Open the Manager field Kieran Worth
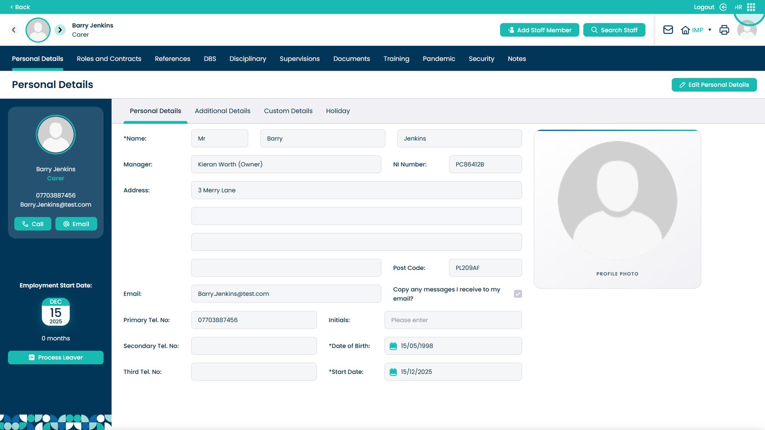This screenshot has width=765, height=430. tap(286, 164)
